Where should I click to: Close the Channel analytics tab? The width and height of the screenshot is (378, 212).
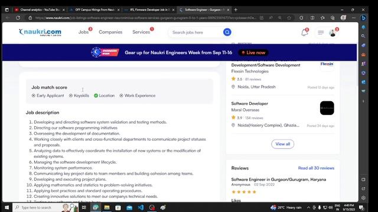pos(64,10)
